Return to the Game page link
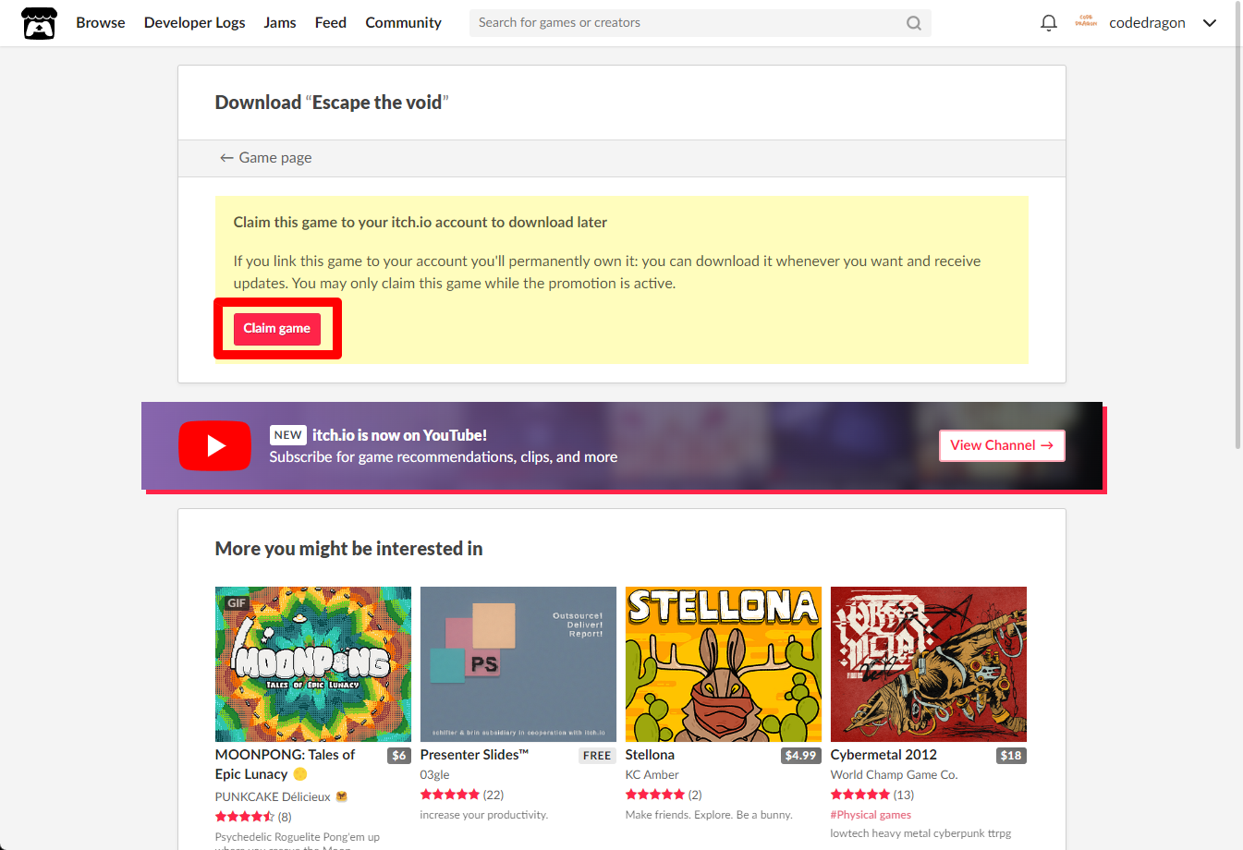This screenshot has height=850, width=1243. [x=265, y=158]
